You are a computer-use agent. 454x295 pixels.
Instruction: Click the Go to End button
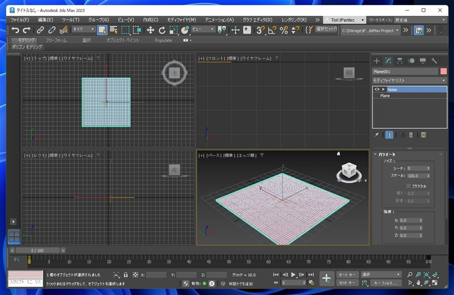pos(311,275)
